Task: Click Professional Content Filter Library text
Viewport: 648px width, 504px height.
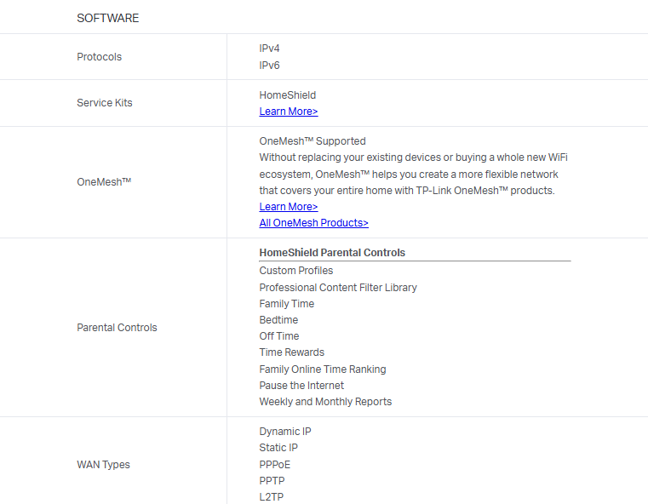Action: (338, 288)
